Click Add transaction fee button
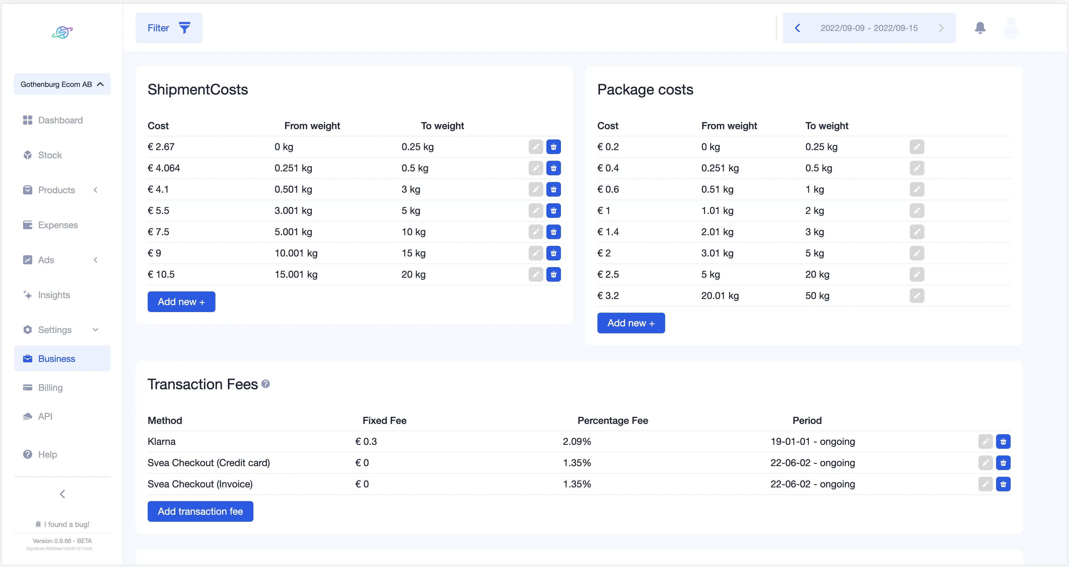Viewport: 1069px width, 567px height. (x=200, y=511)
